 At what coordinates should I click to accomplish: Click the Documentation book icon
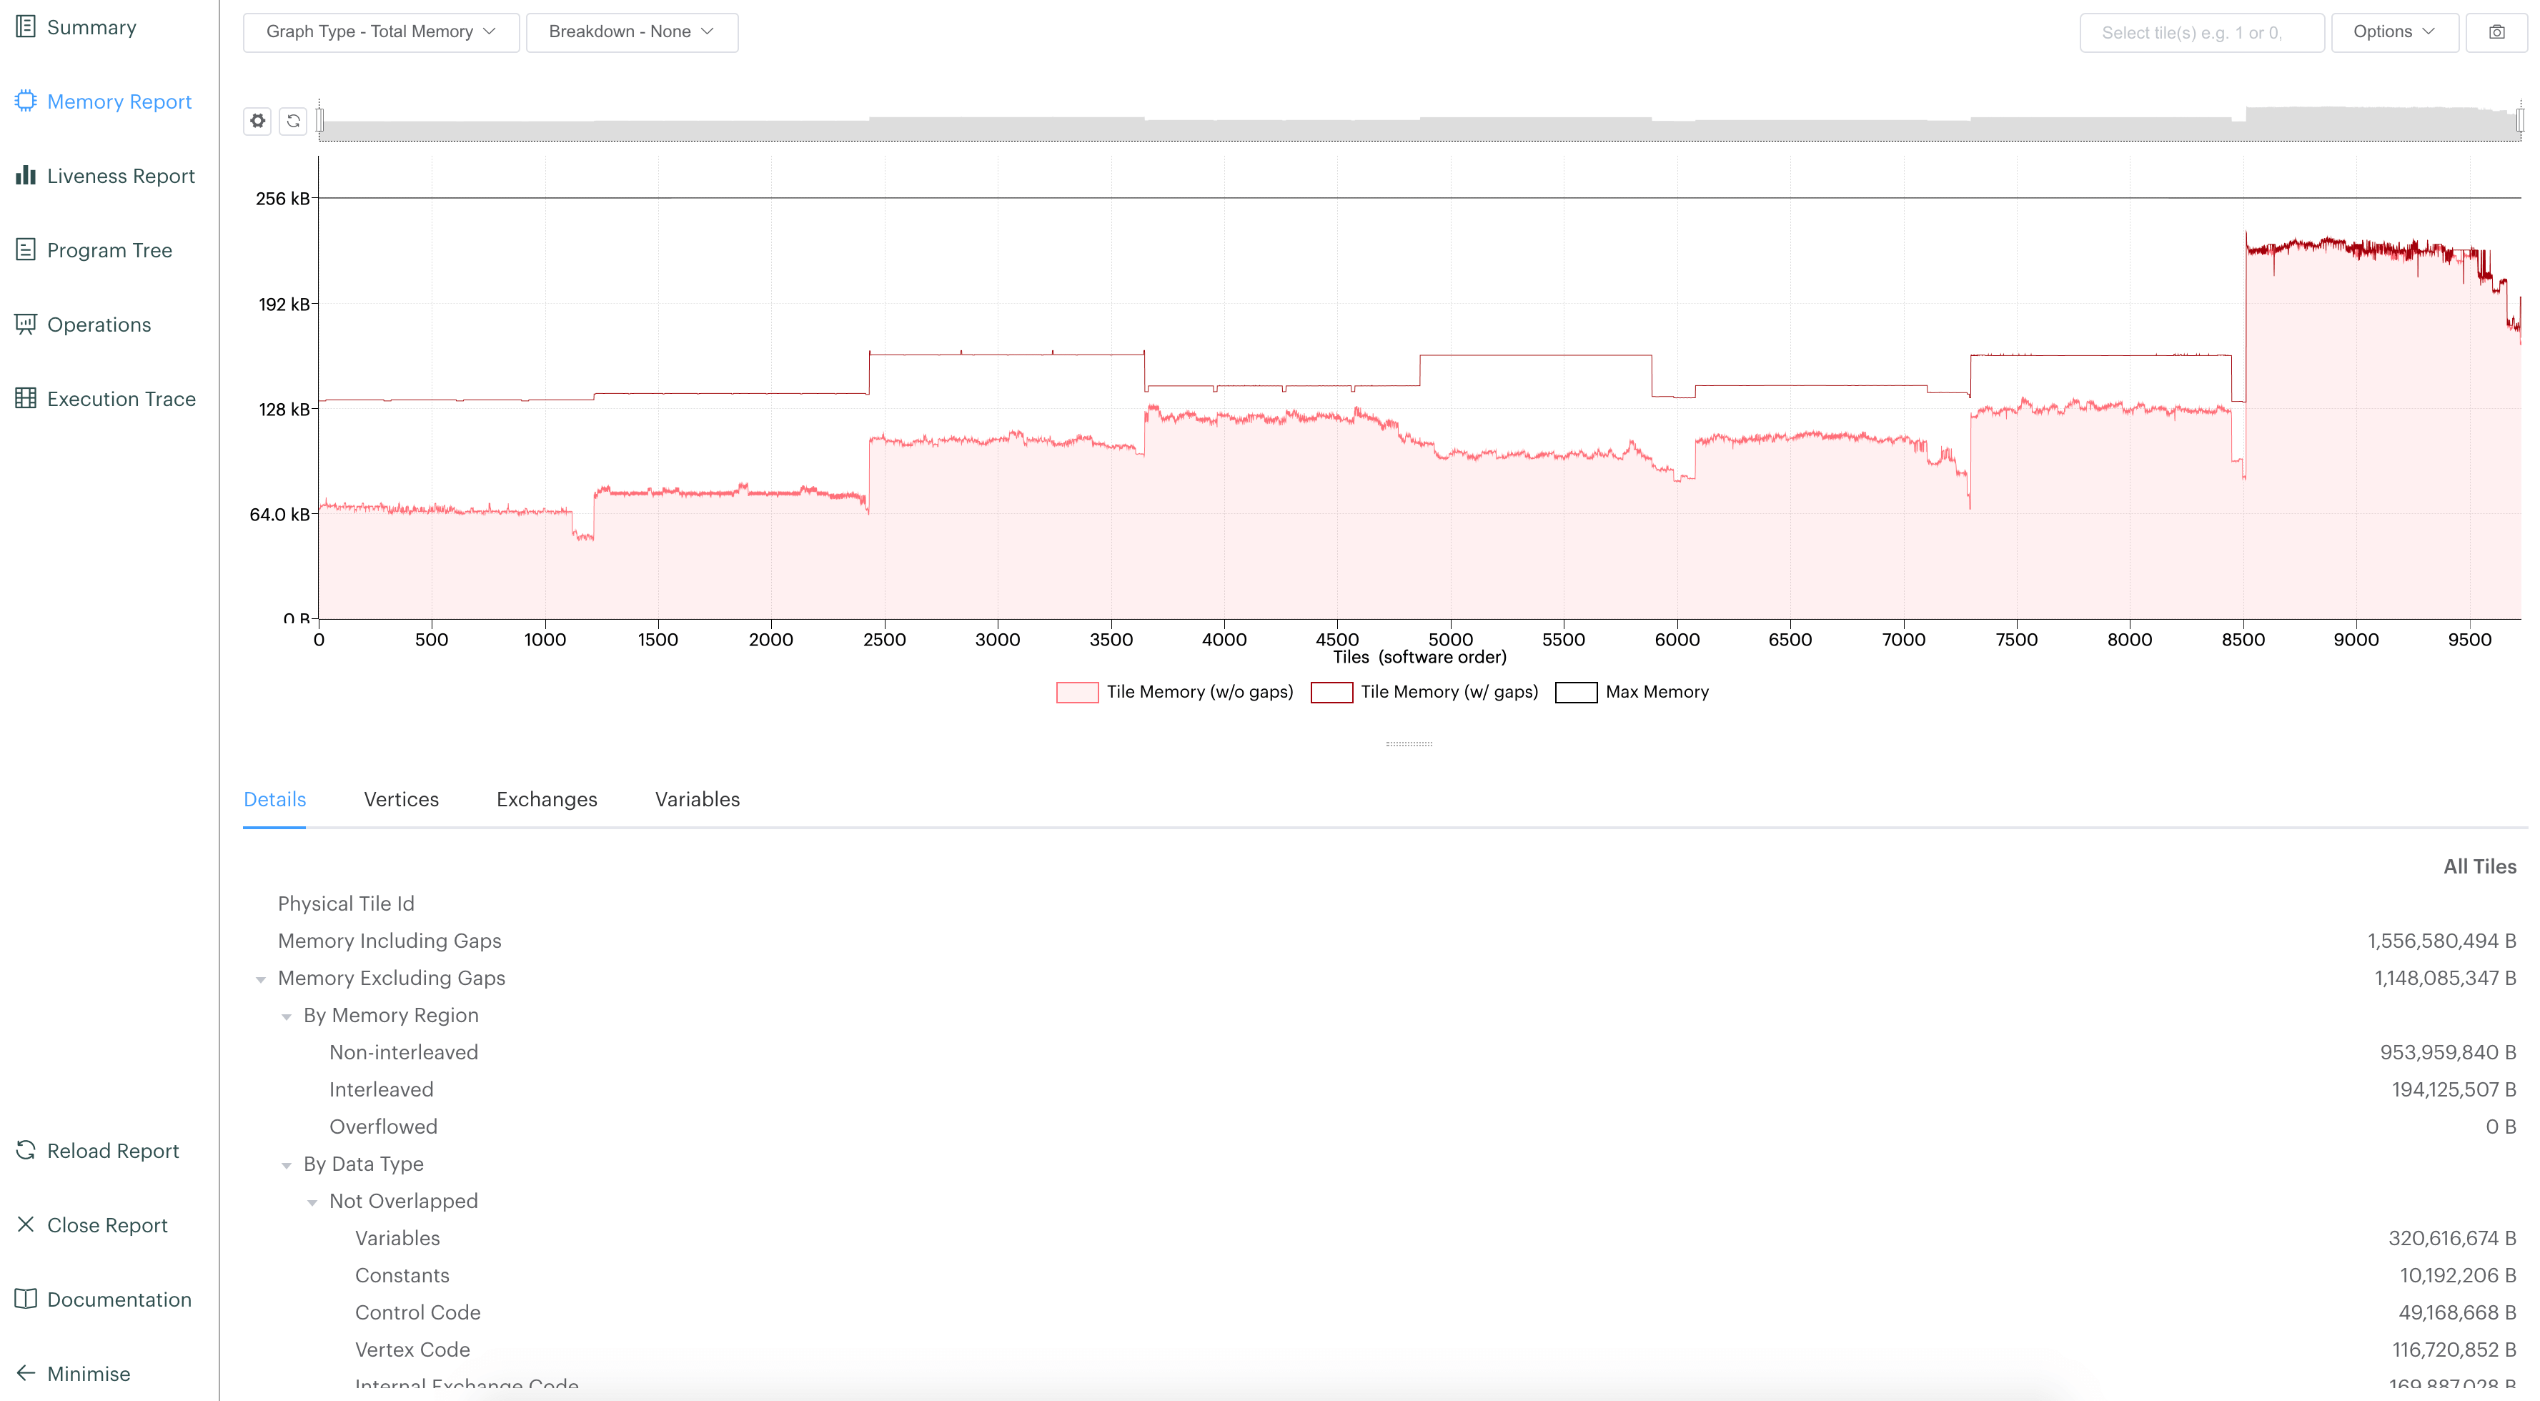26,1299
